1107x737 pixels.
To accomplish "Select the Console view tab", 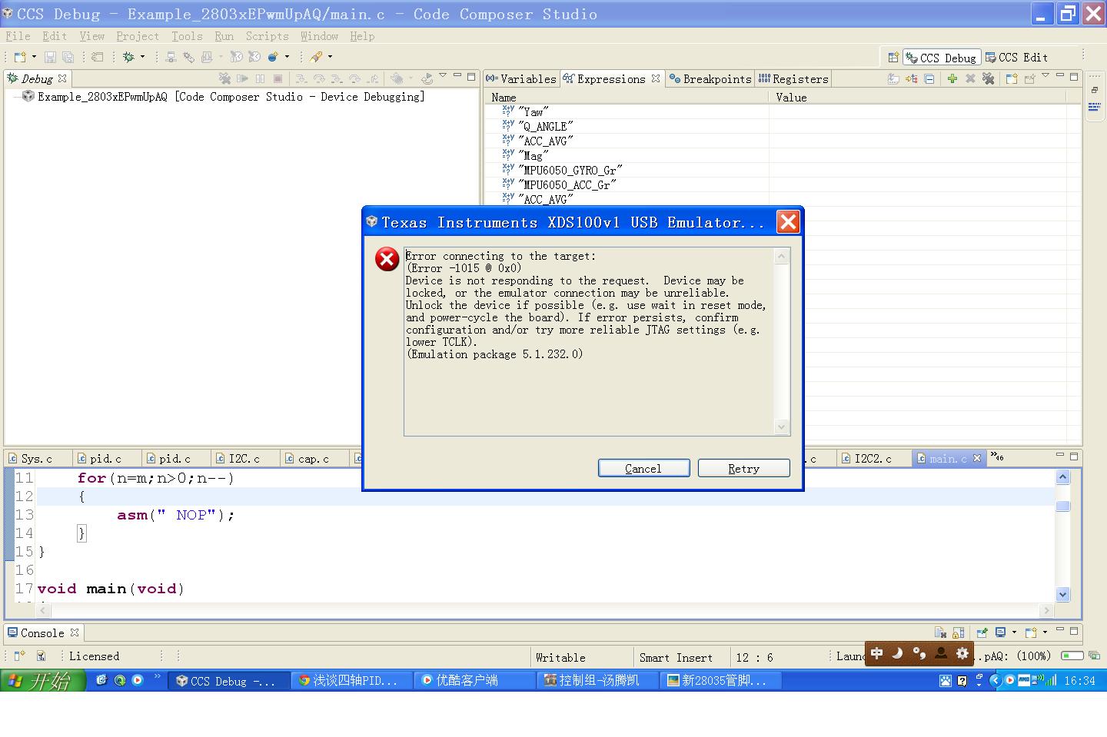I will click(x=42, y=632).
